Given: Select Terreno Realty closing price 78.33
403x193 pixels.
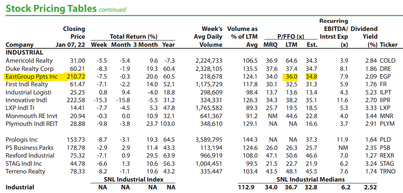Looking at the screenshot, I should click(x=77, y=171).
